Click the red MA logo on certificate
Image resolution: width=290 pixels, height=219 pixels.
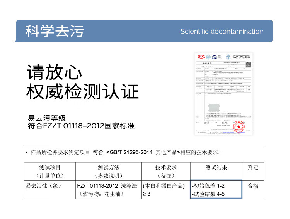(x=201, y=57)
